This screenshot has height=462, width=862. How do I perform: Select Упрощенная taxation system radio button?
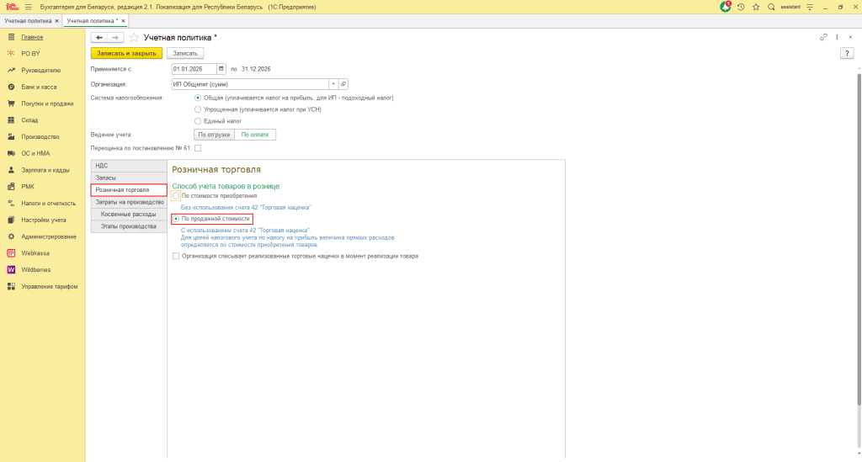(198, 109)
